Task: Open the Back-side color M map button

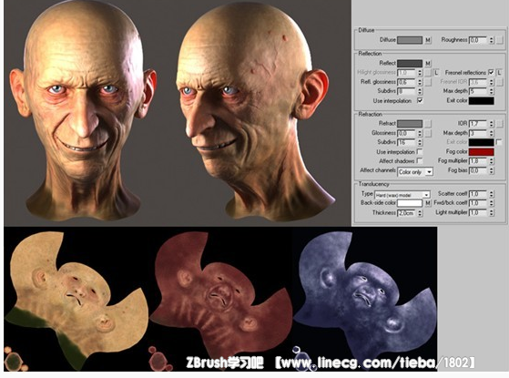Action: point(428,203)
